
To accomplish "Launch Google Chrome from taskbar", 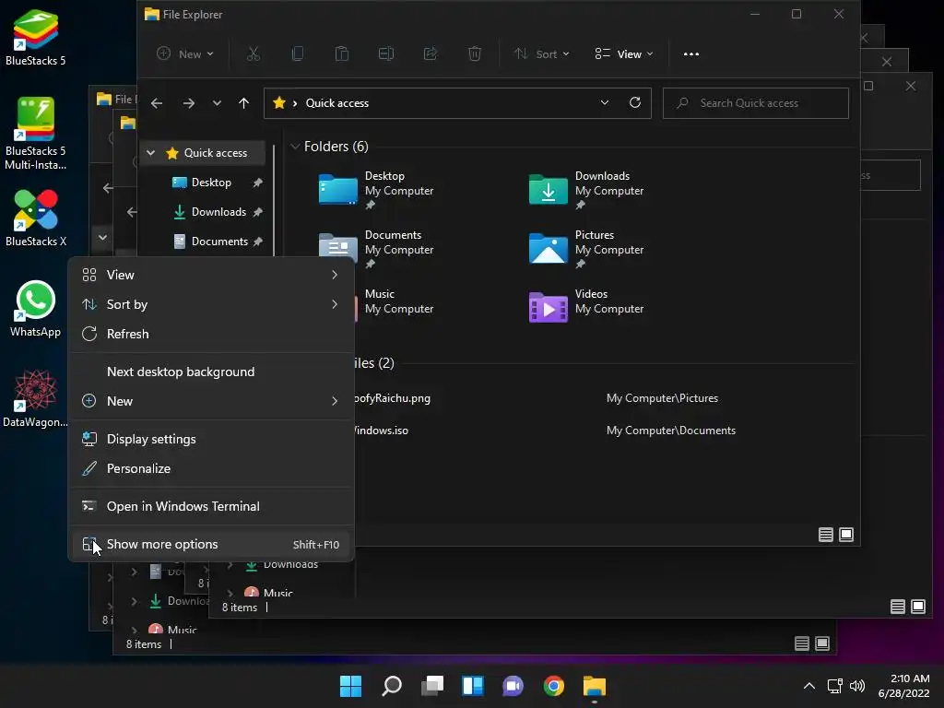I will tap(553, 686).
